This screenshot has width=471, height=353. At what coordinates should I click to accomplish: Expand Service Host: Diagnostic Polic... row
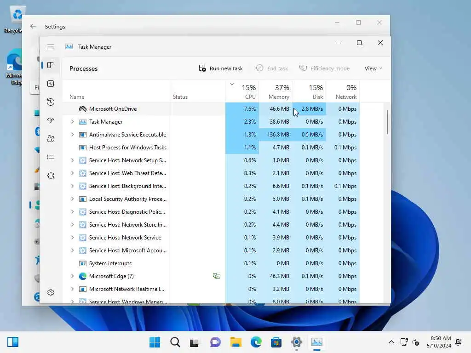[72, 211]
